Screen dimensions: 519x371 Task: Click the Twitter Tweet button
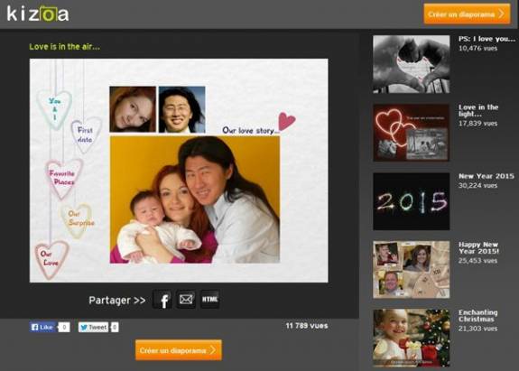93,327
